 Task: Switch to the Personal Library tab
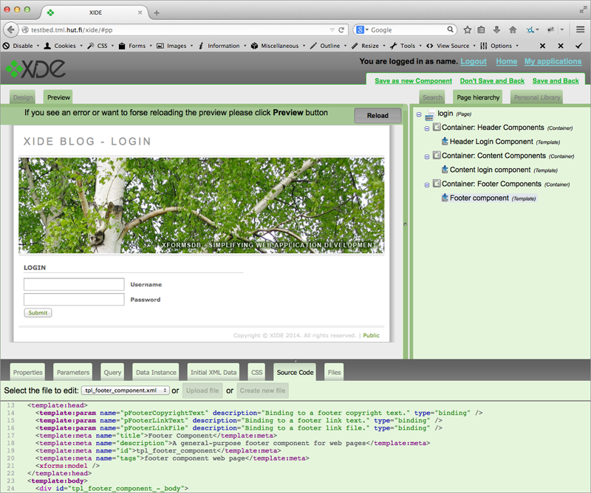click(536, 97)
